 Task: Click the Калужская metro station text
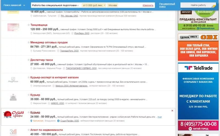click(x=38, y=121)
